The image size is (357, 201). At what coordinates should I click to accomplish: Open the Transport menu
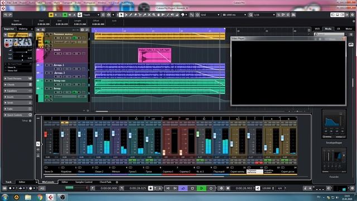point(67,3)
